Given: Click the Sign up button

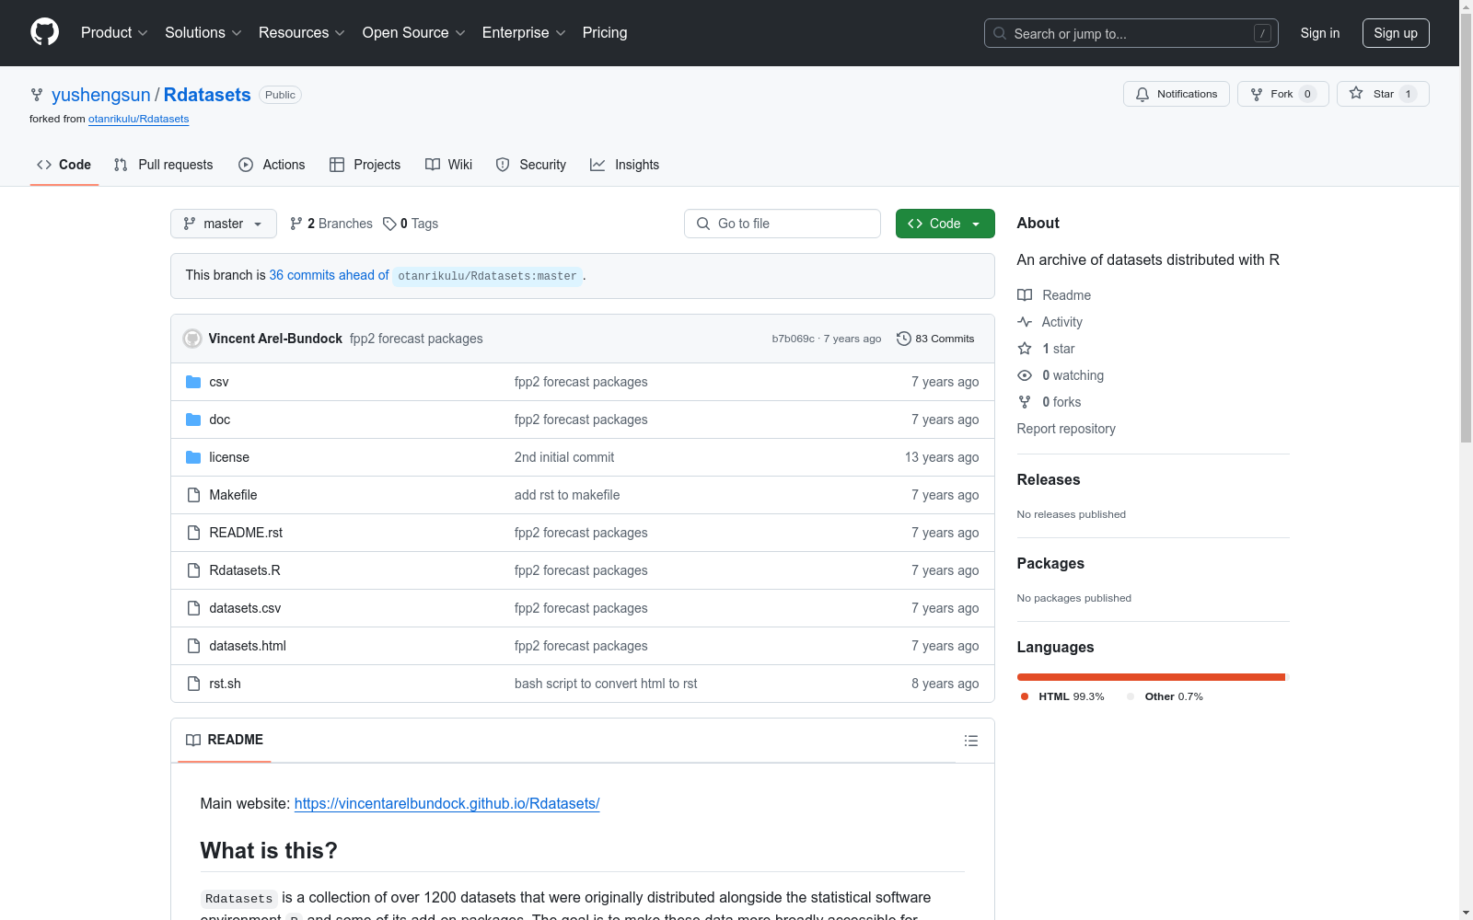Looking at the screenshot, I should 1396,33.
